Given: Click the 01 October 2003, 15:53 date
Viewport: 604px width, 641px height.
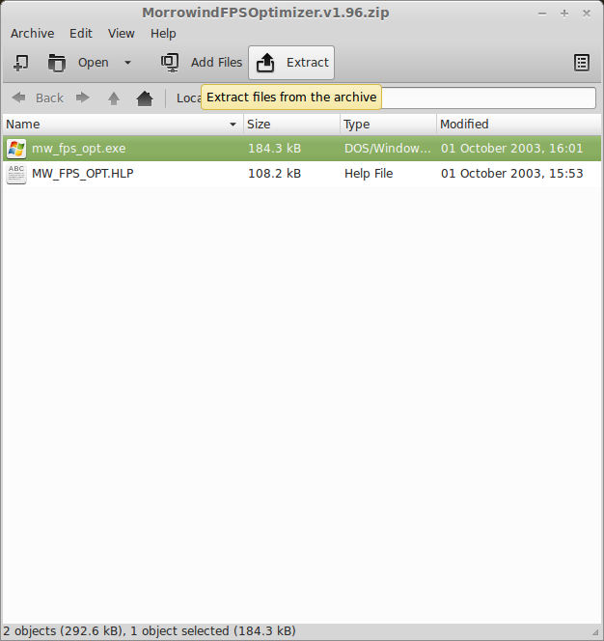Looking at the screenshot, I should click(x=512, y=174).
